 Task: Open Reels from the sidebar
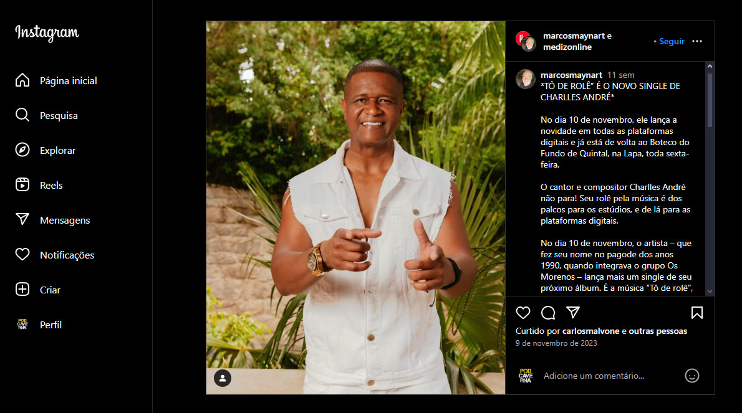point(39,185)
